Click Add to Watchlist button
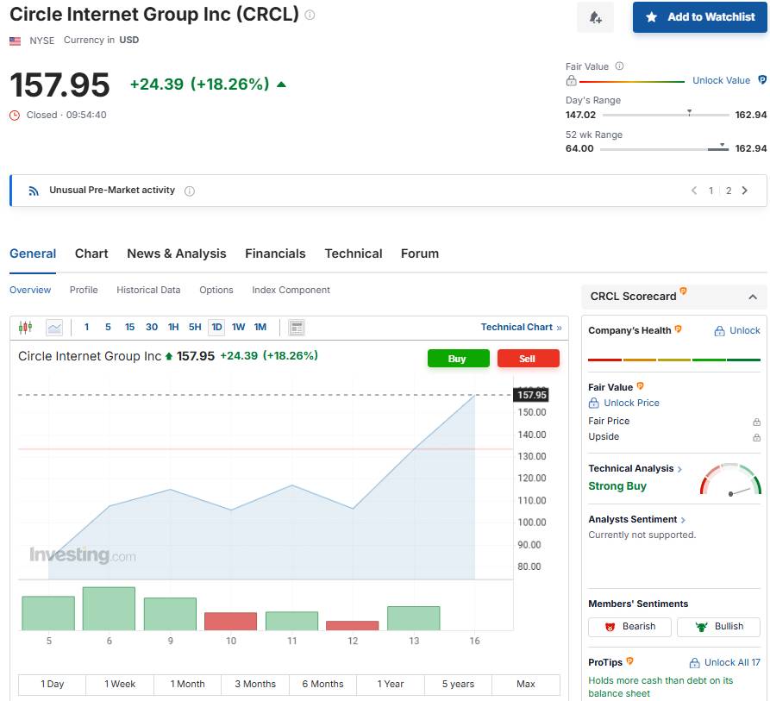The image size is (770, 701). click(700, 17)
